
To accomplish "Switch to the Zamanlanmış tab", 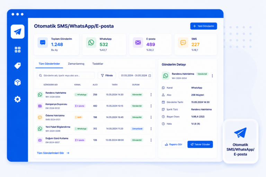I will 76,64.
